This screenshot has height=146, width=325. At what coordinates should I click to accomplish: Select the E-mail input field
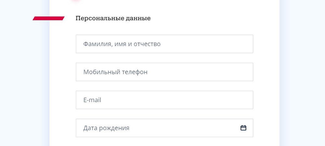(164, 100)
